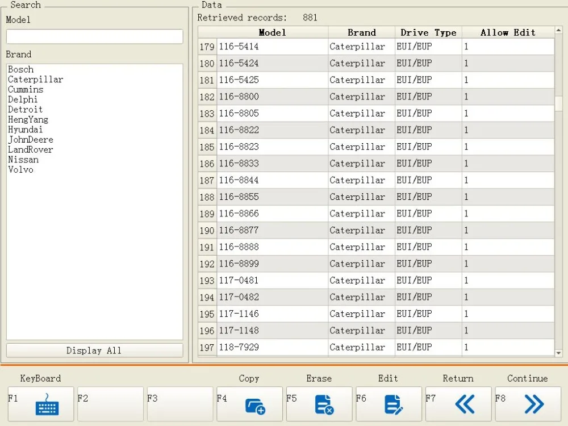Click row number 188 header

click(x=207, y=197)
